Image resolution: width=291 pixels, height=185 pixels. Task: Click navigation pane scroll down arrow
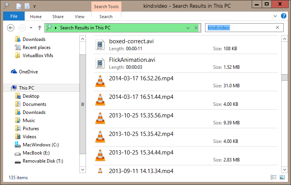(82, 170)
